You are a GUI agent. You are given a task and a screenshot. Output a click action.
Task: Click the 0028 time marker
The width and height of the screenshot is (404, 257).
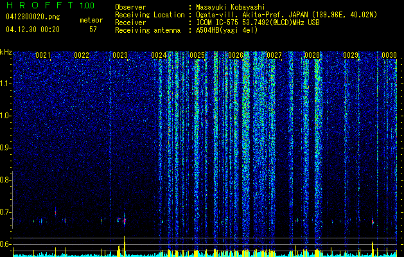(x=312, y=55)
